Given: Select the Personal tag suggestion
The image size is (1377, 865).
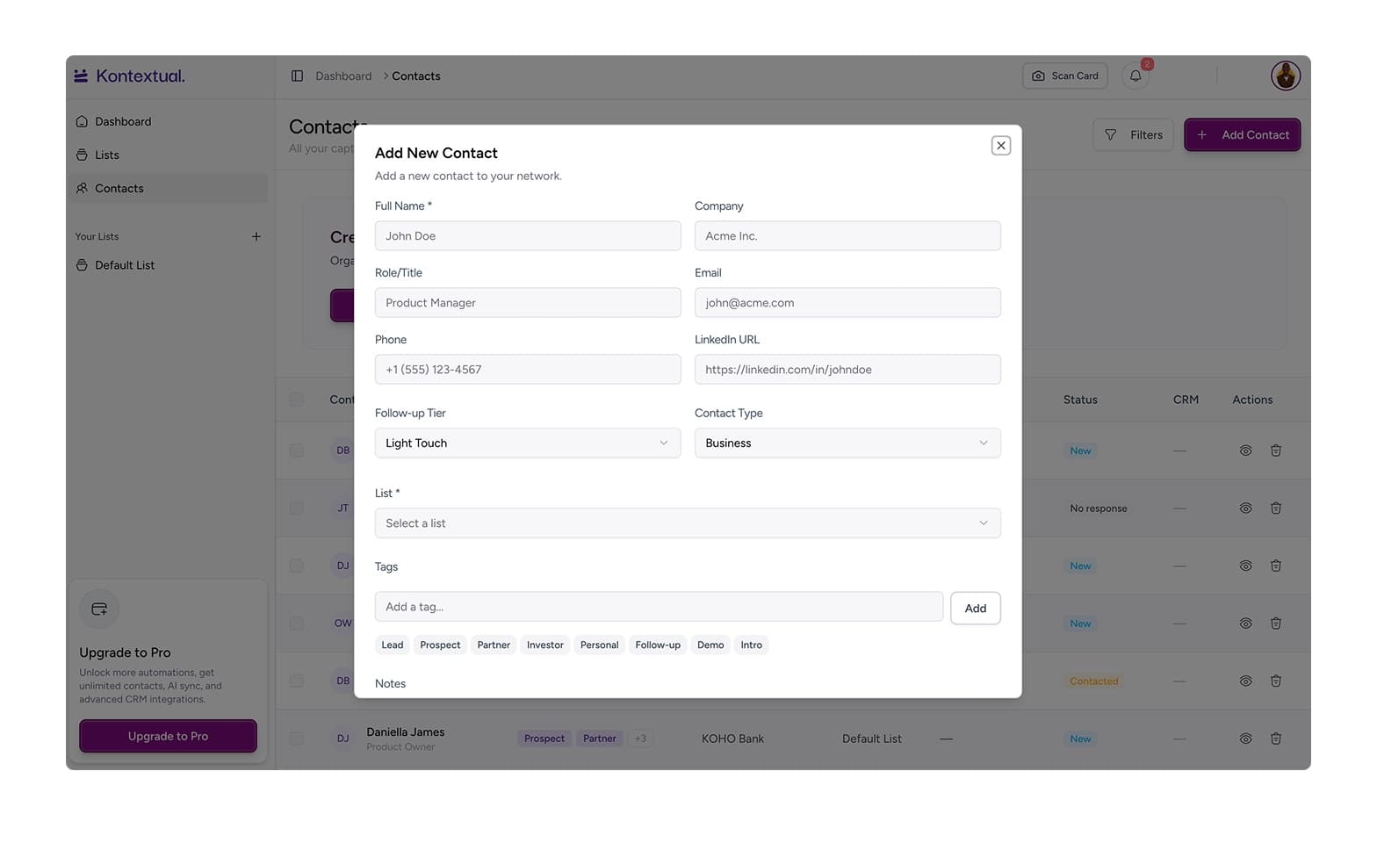Looking at the screenshot, I should [x=600, y=645].
